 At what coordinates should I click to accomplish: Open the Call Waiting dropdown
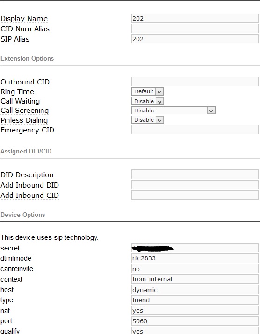tap(148, 101)
